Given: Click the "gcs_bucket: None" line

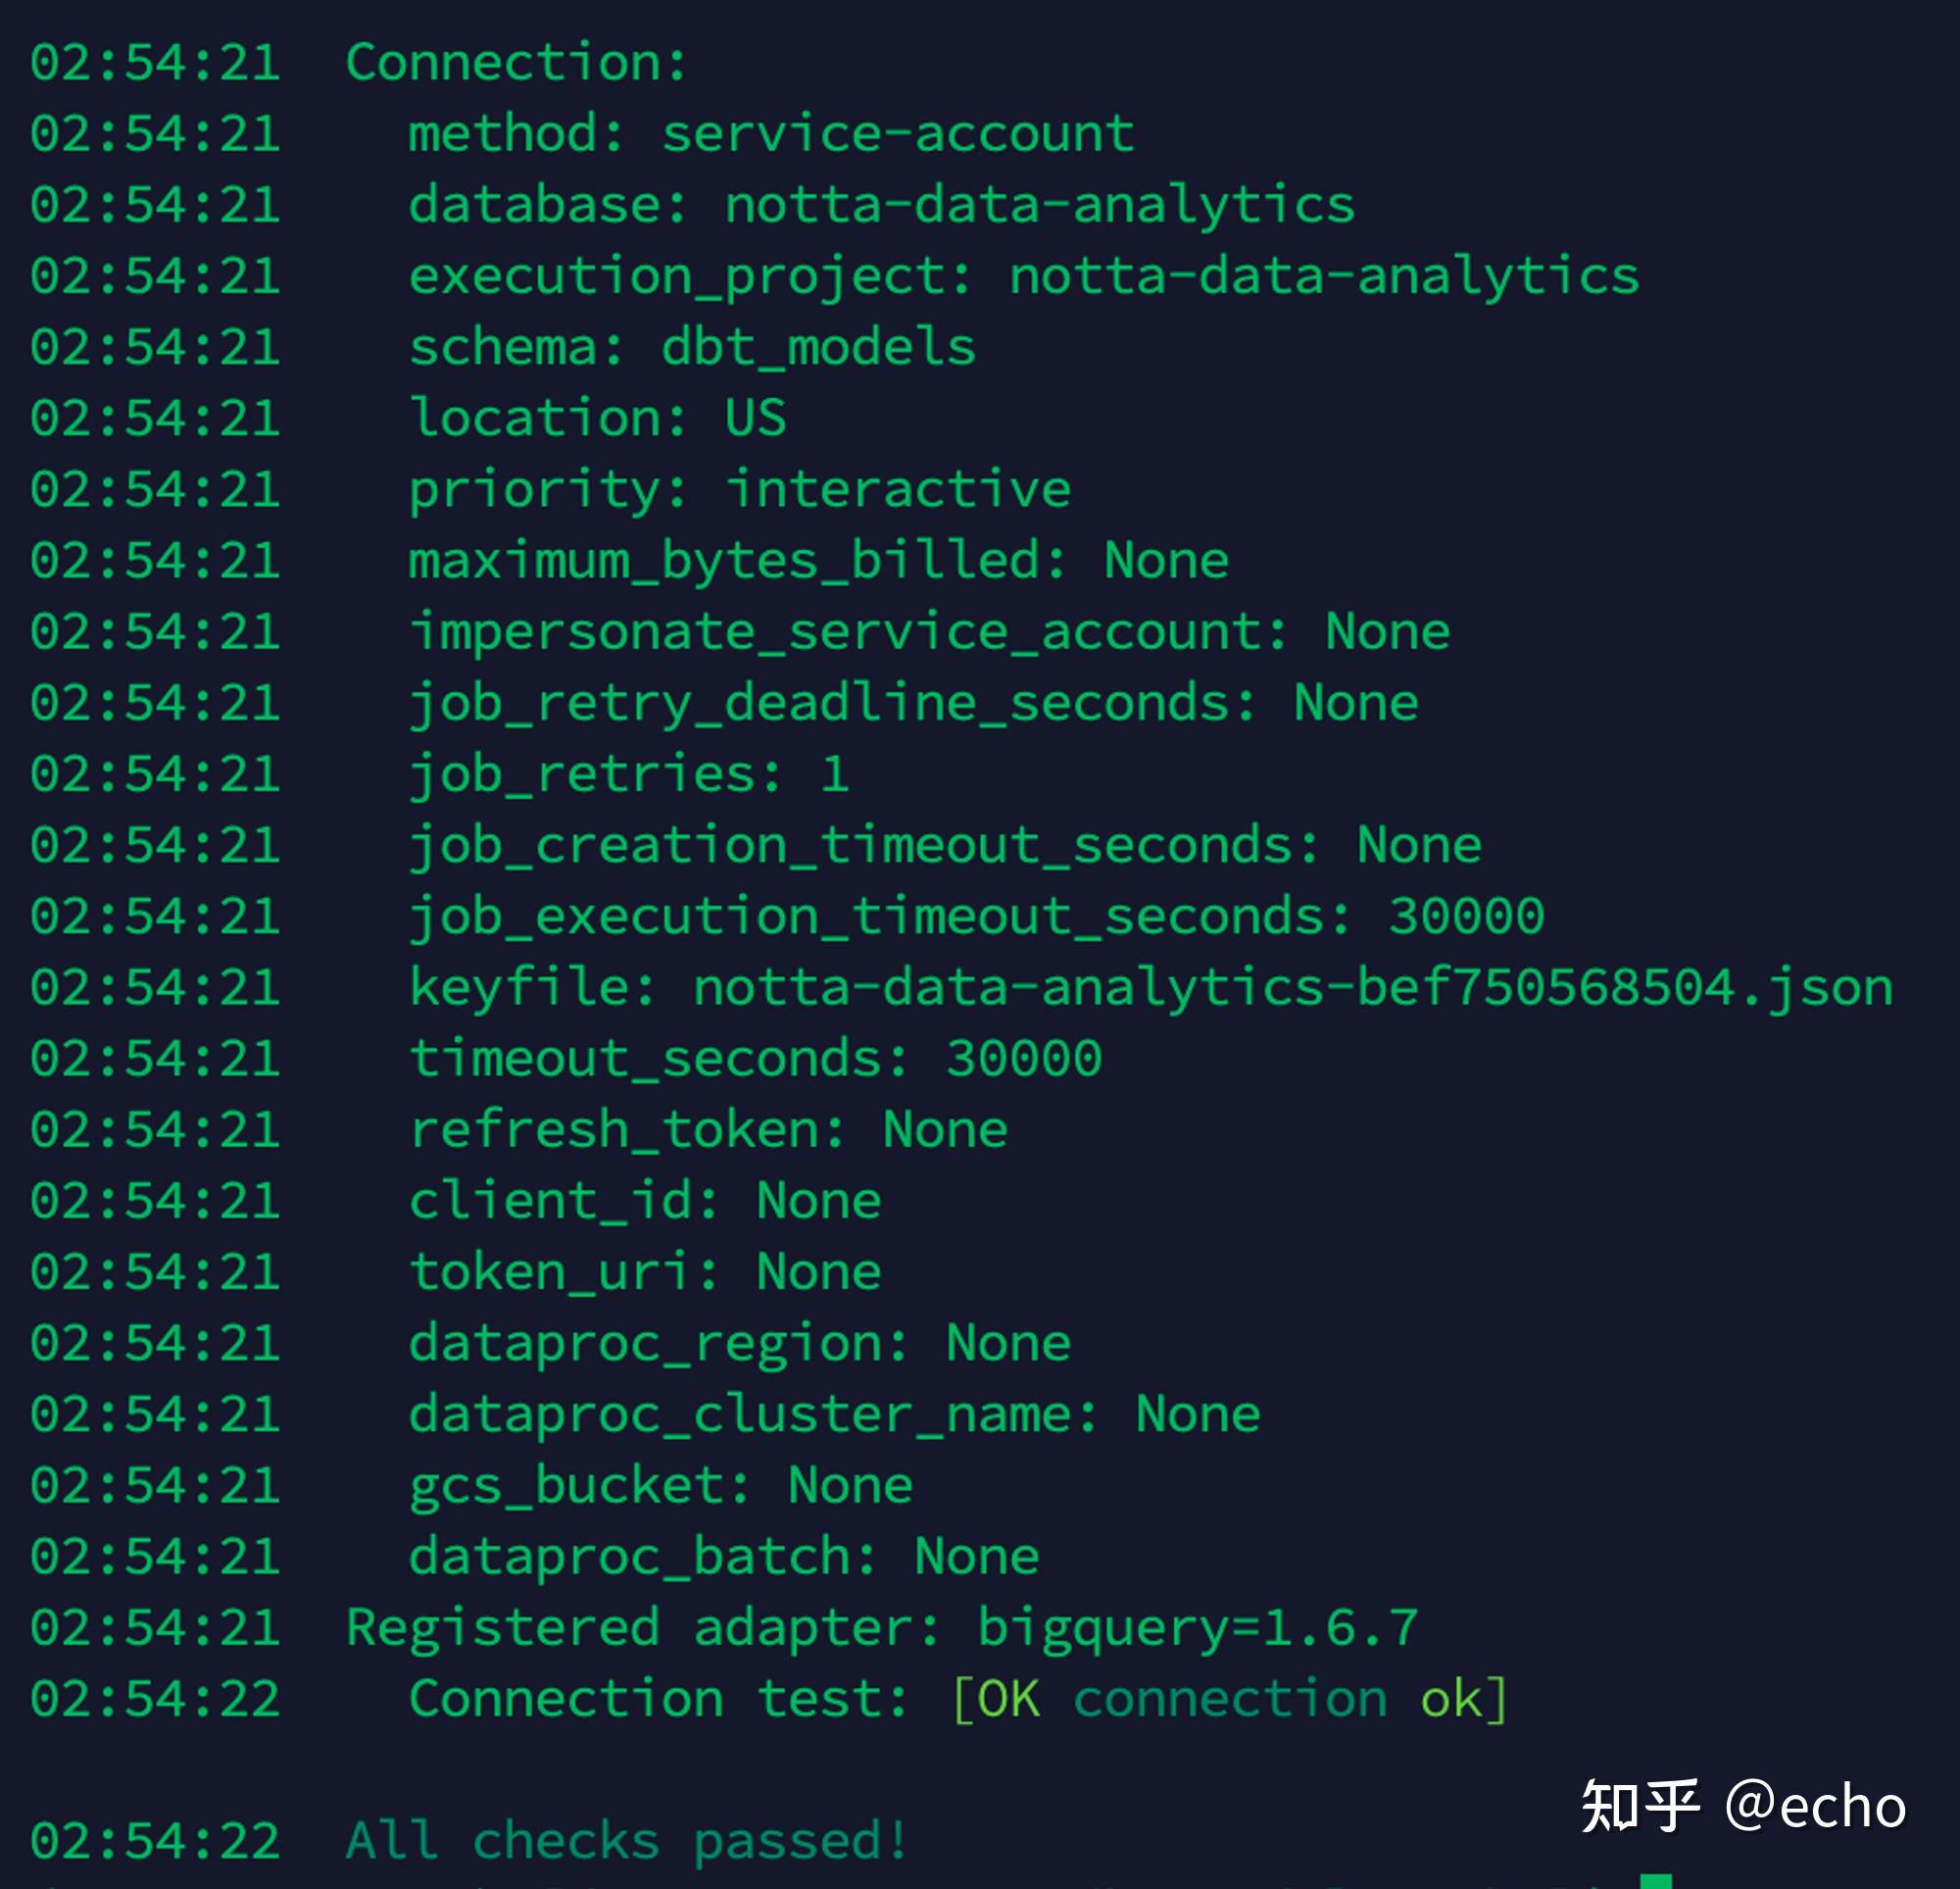Looking at the screenshot, I should [660, 1485].
